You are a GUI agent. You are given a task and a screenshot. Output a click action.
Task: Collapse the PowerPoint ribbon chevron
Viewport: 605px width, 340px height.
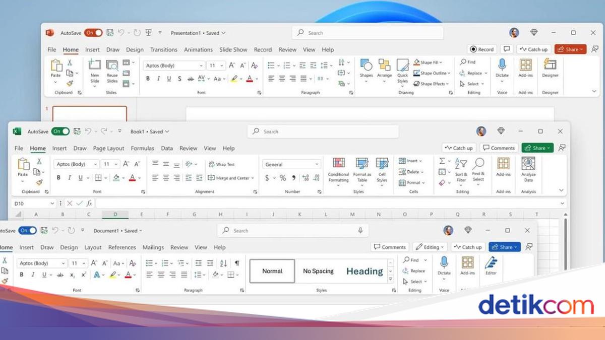coord(594,91)
